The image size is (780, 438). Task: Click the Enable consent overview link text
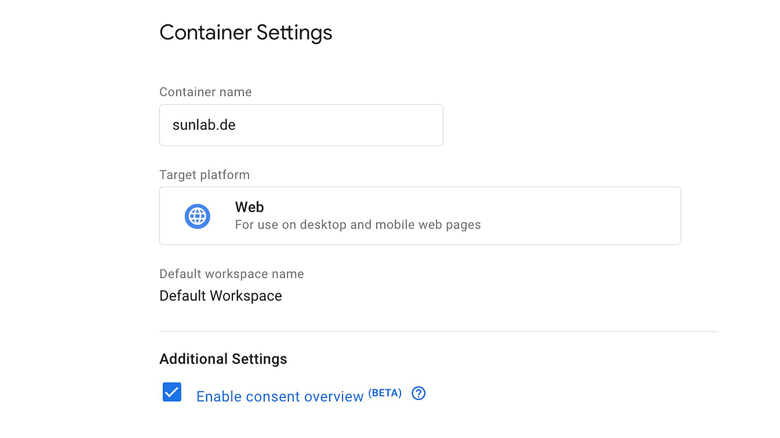tap(280, 396)
